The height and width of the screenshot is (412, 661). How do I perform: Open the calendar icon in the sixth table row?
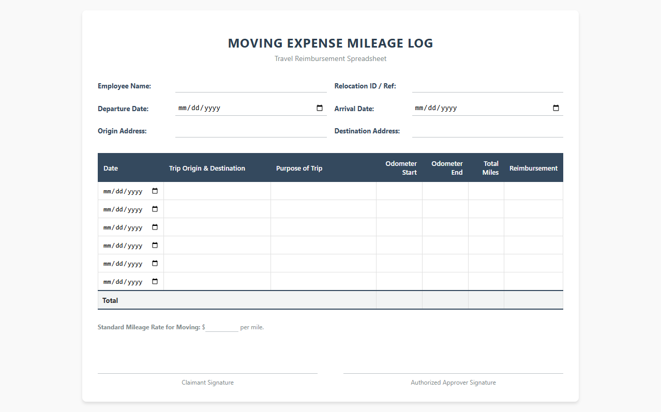click(155, 281)
